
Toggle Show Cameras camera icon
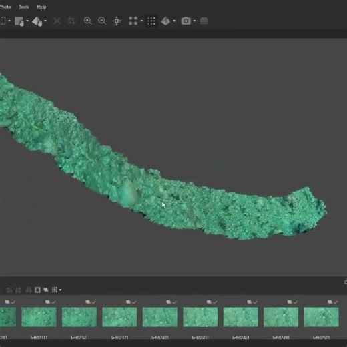tap(186, 21)
